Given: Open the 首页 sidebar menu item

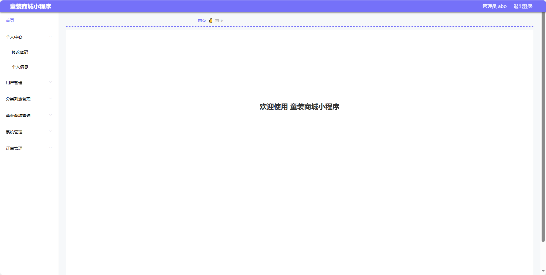Looking at the screenshot, I should [10, 20].
